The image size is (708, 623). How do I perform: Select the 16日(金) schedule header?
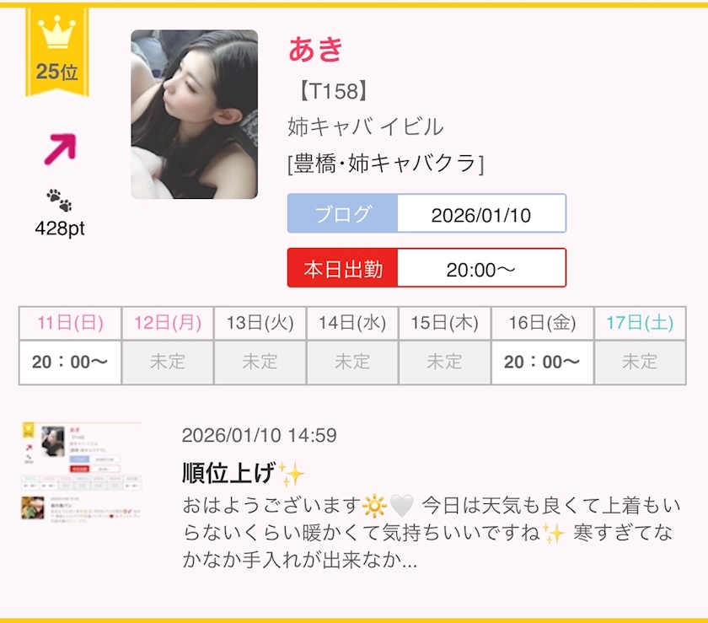point(542,323)
